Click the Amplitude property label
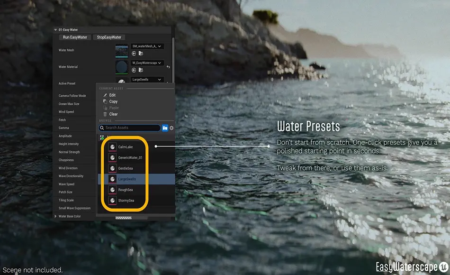 point(65,136)
